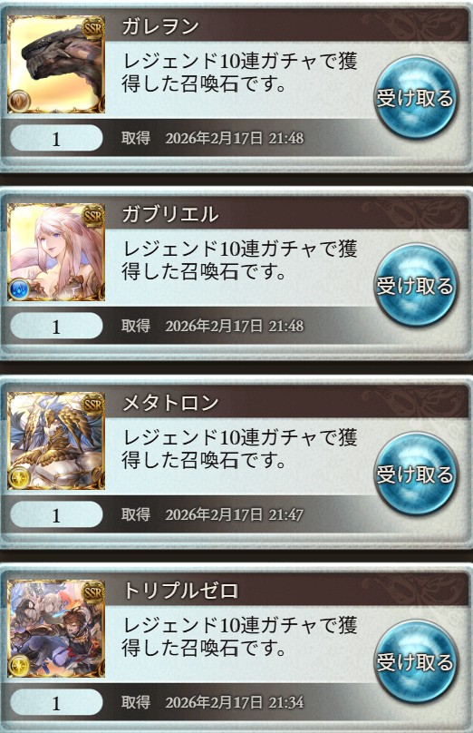Screen dimensions: 473x733
Task: Select the quantity field of ガレヲン
Action: (x=56, y=139)
